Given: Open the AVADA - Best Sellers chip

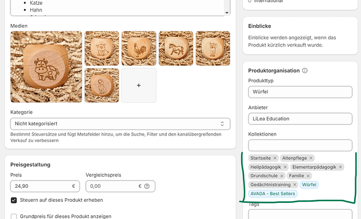Looking at the screenshot, I should (273, 193).
